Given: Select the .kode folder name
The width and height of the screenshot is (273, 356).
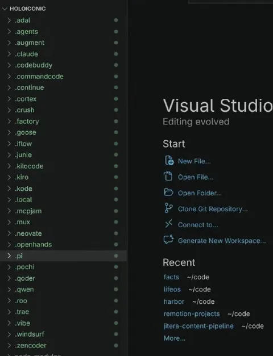Looking at the screenshot, I should coord(23,189).
